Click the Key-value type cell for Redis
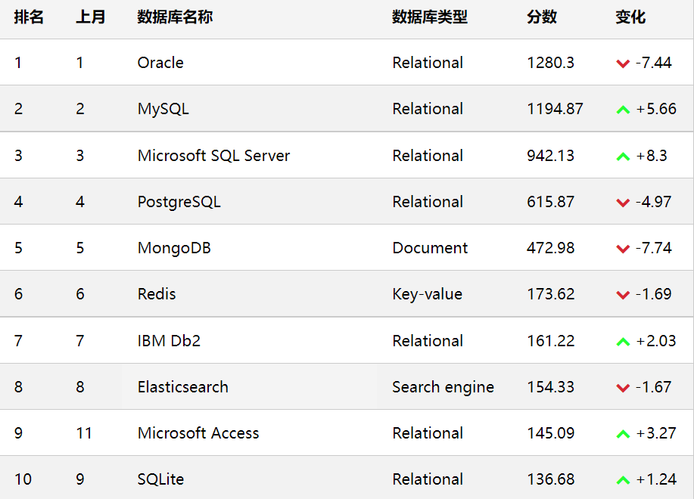Viewport: 694px width, 499px height. 427,295
